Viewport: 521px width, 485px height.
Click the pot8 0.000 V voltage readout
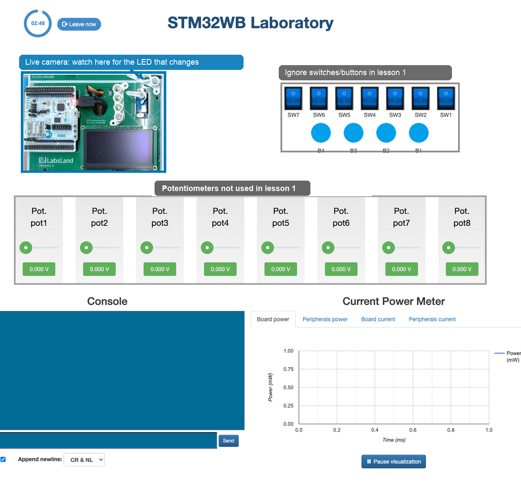click(x=462, y=269)
